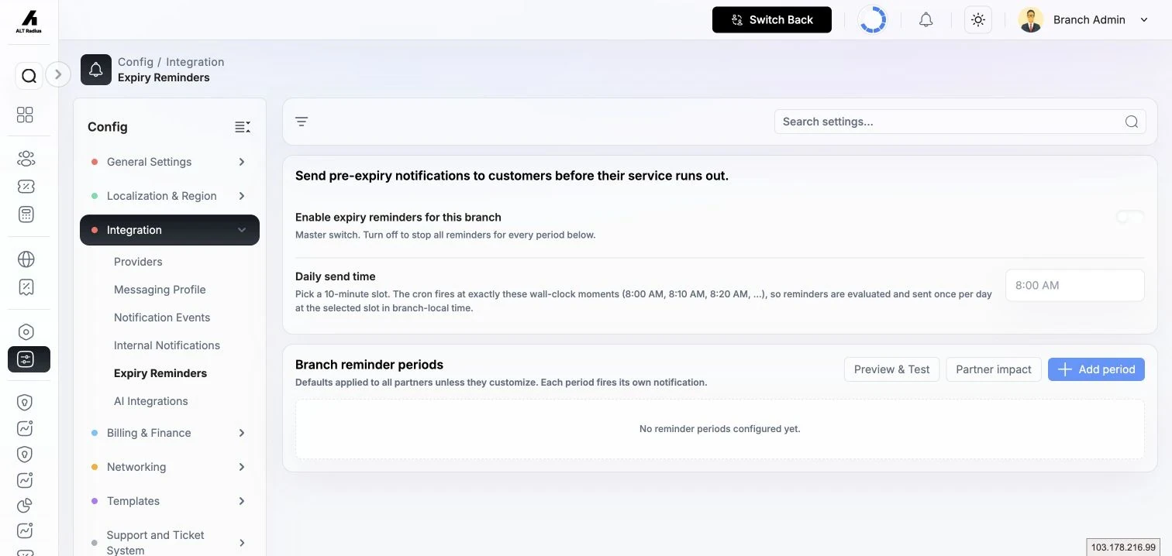This screenshot has height=556, width=1172.
Task: Collapse the Integration section
Action: pyautogui.click(x=170, y=230)
